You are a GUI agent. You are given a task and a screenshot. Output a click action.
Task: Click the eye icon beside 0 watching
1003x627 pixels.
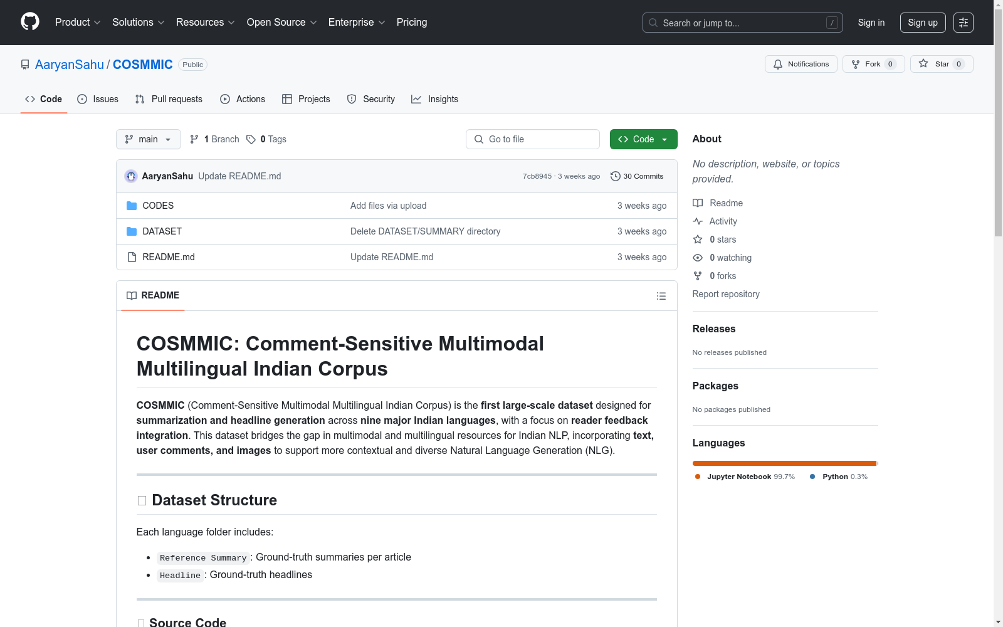[698, 258]
